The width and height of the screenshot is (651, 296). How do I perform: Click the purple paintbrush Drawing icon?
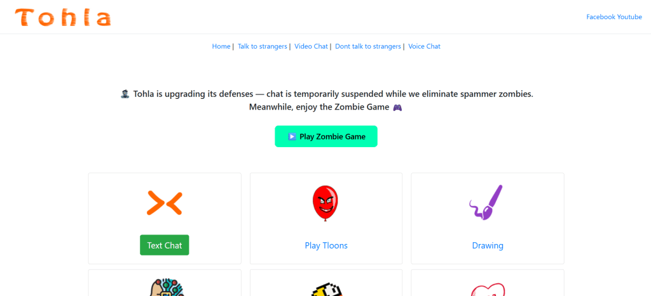486,202
